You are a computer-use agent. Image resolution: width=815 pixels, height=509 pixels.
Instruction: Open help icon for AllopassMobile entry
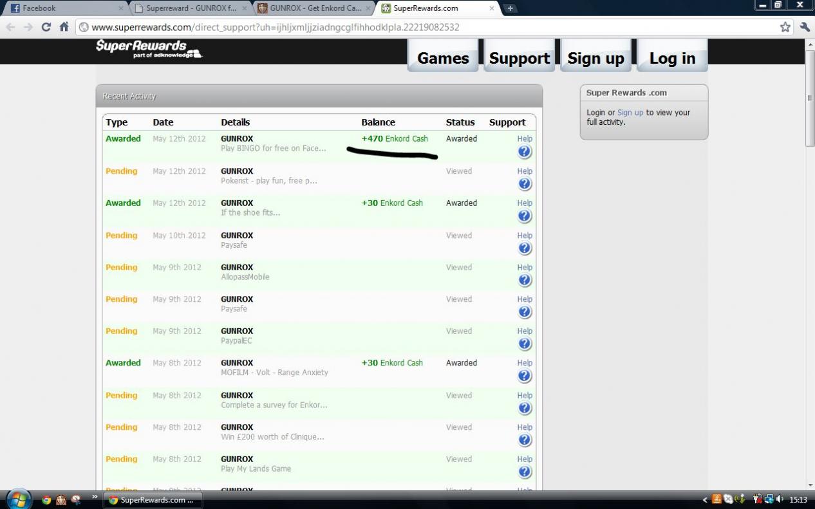point(525,280)
